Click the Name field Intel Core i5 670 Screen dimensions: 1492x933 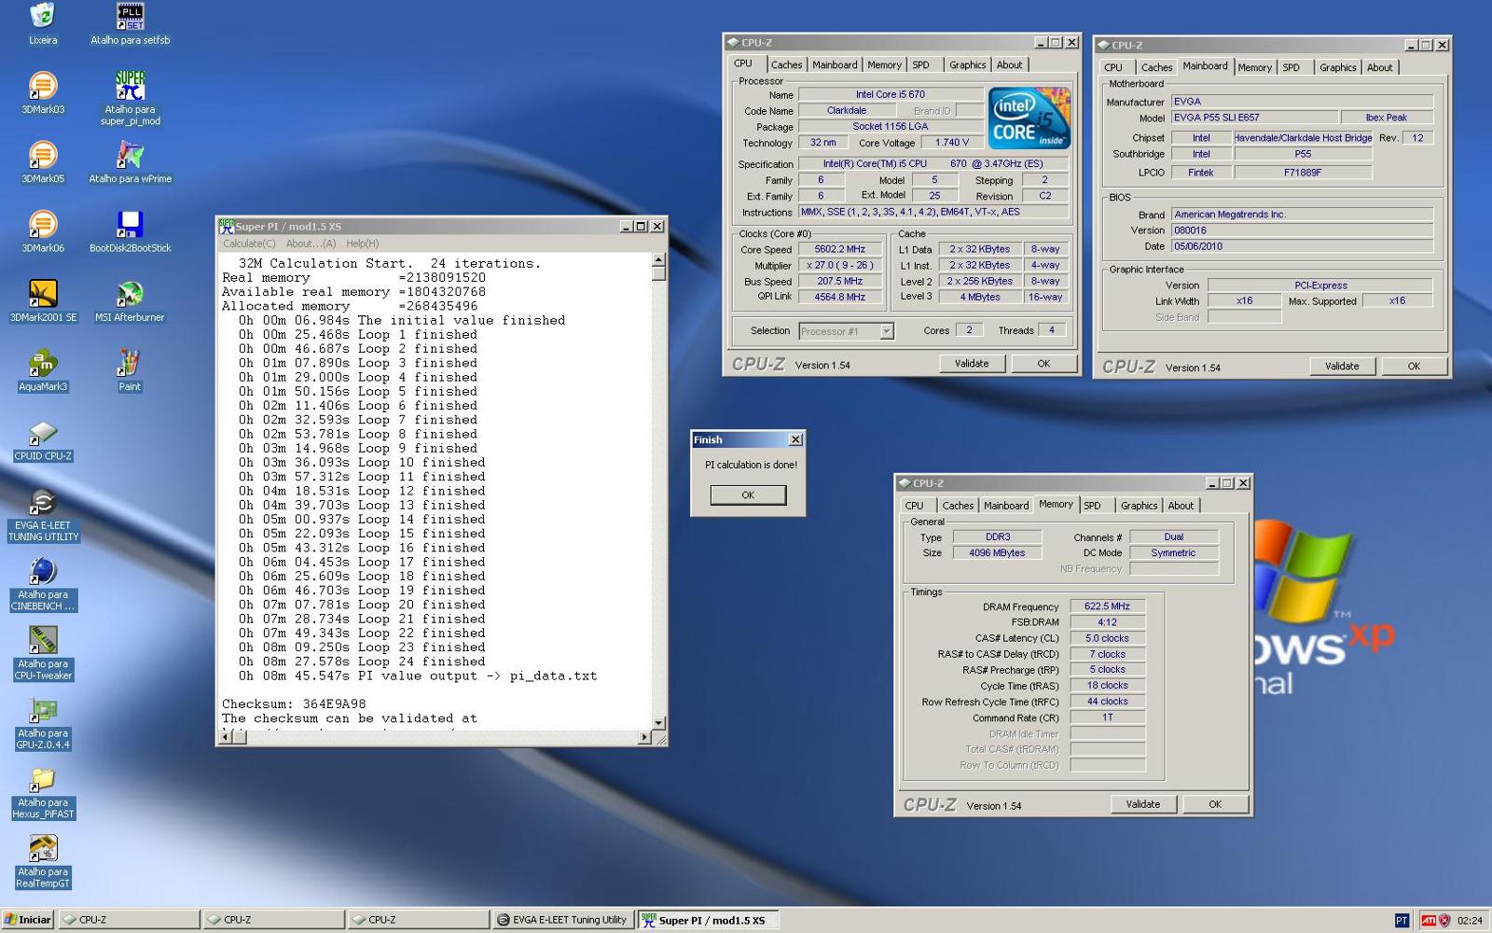click(891, 94)
